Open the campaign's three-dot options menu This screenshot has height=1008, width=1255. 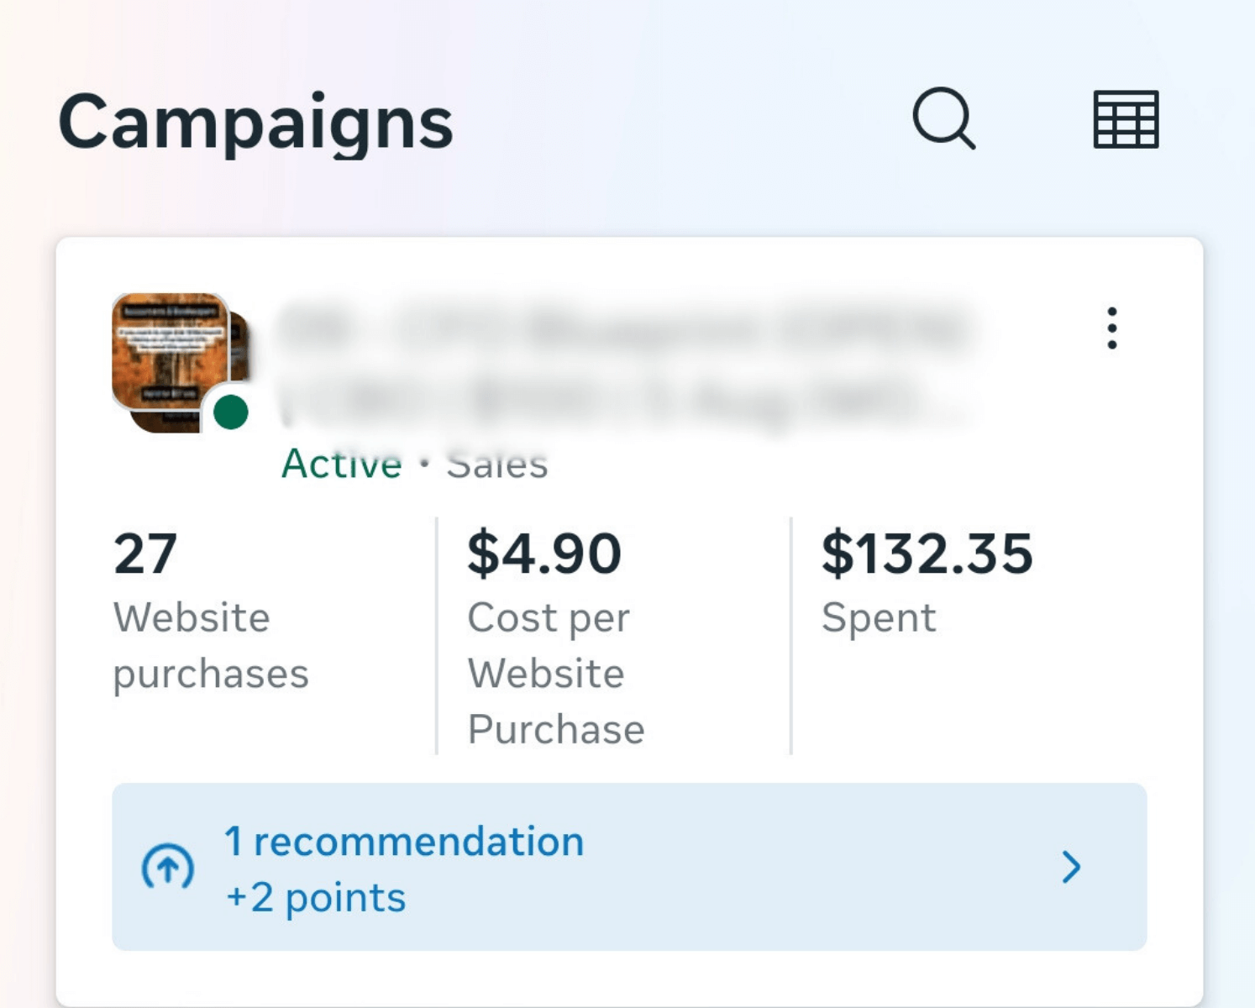(x=1111, y=328)
